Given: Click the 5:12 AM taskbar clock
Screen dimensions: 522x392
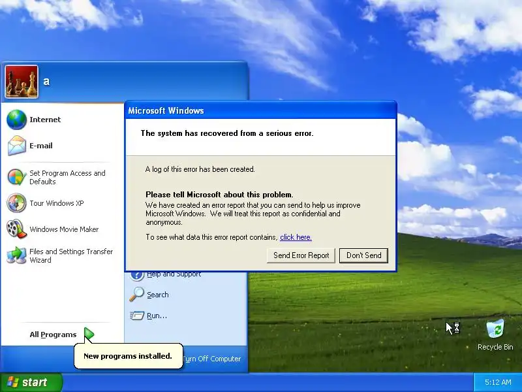Looking at the screenshot, I should pos(498,382).
